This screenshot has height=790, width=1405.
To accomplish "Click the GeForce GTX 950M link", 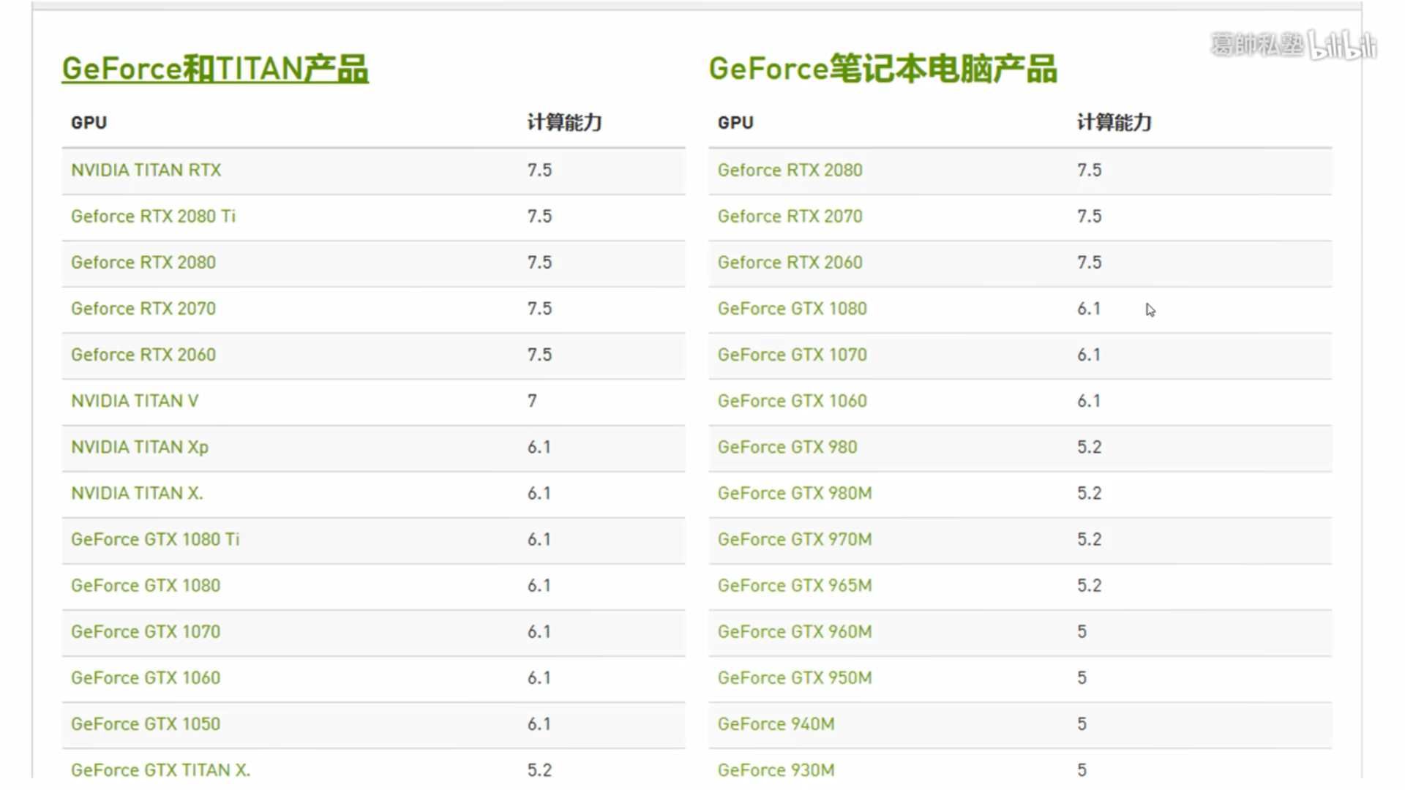I will (795, 677).
